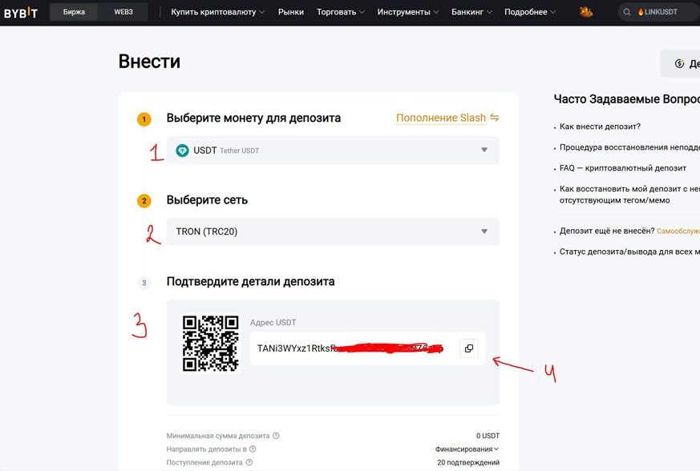Click the Самообслуживание link
700x471 pixels.
pyautogui.click(x=678, y=231)
